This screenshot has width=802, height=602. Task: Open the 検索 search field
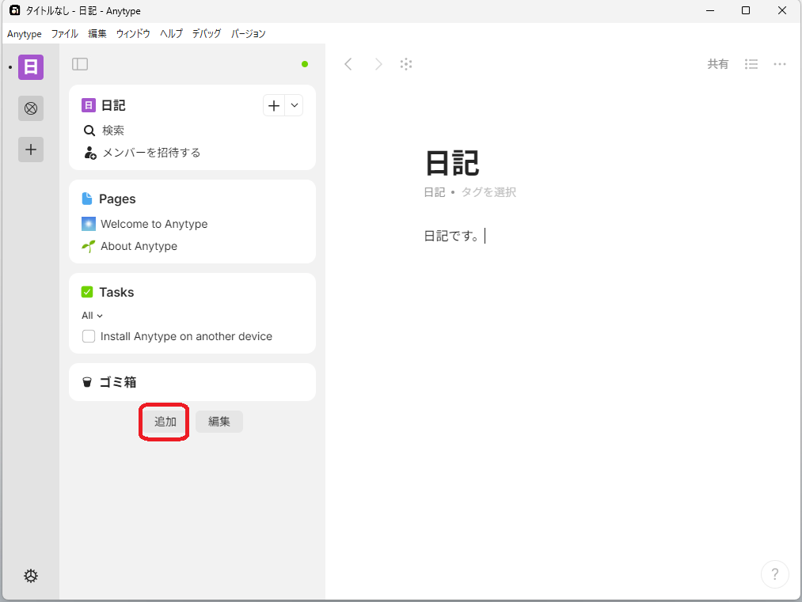point(113,131)
